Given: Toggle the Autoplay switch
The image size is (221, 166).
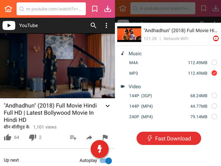Looking at the screenshot, I should point(106,161).
